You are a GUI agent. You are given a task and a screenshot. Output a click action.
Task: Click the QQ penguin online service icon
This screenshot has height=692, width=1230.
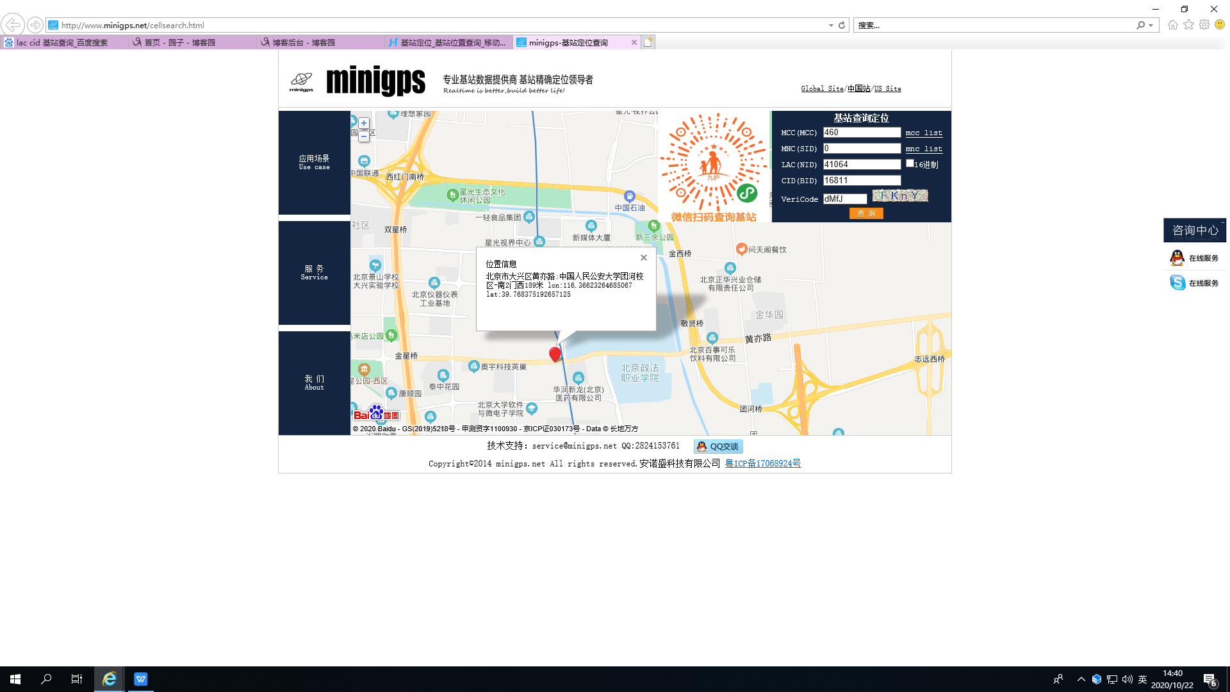[1177, 258]
